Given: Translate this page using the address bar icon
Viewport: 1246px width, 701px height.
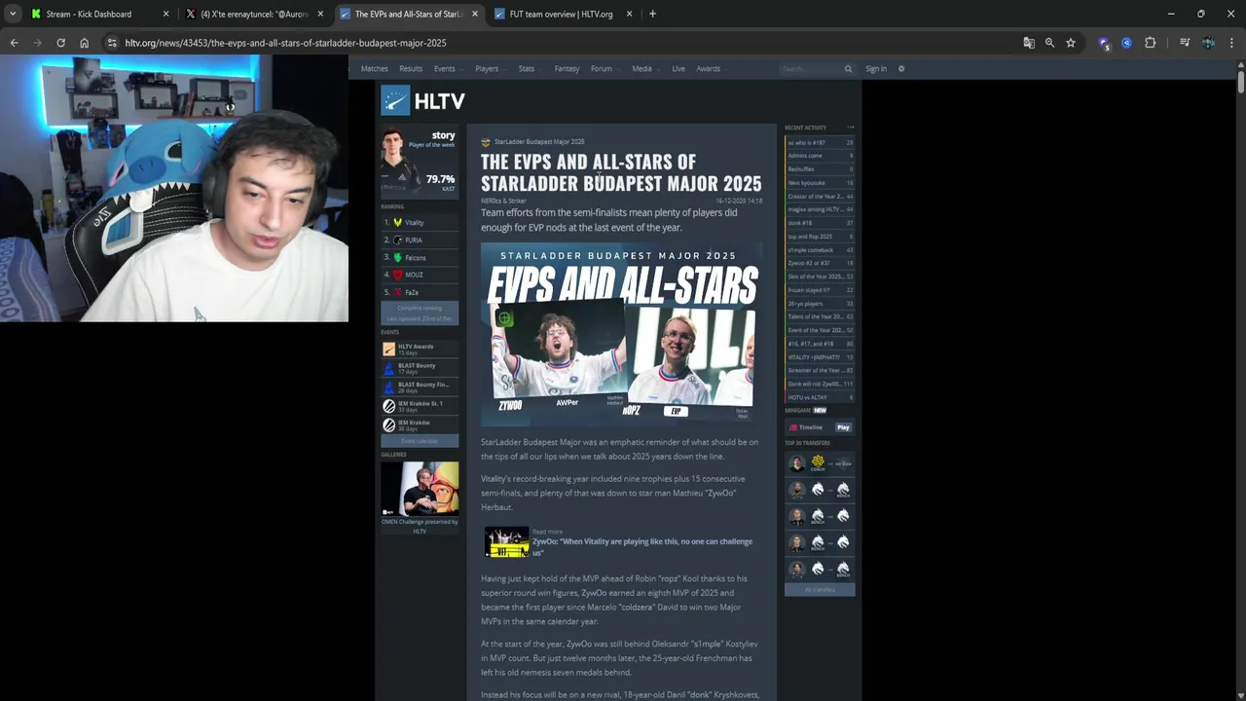Looking at the screenshot, I should [1029, 43].
